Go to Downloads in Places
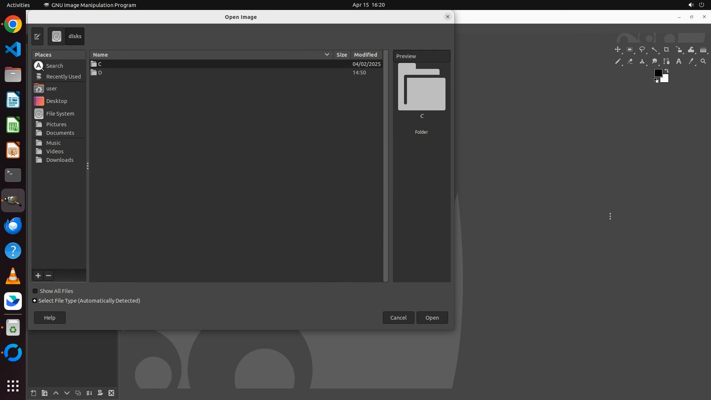 (60, 160)
